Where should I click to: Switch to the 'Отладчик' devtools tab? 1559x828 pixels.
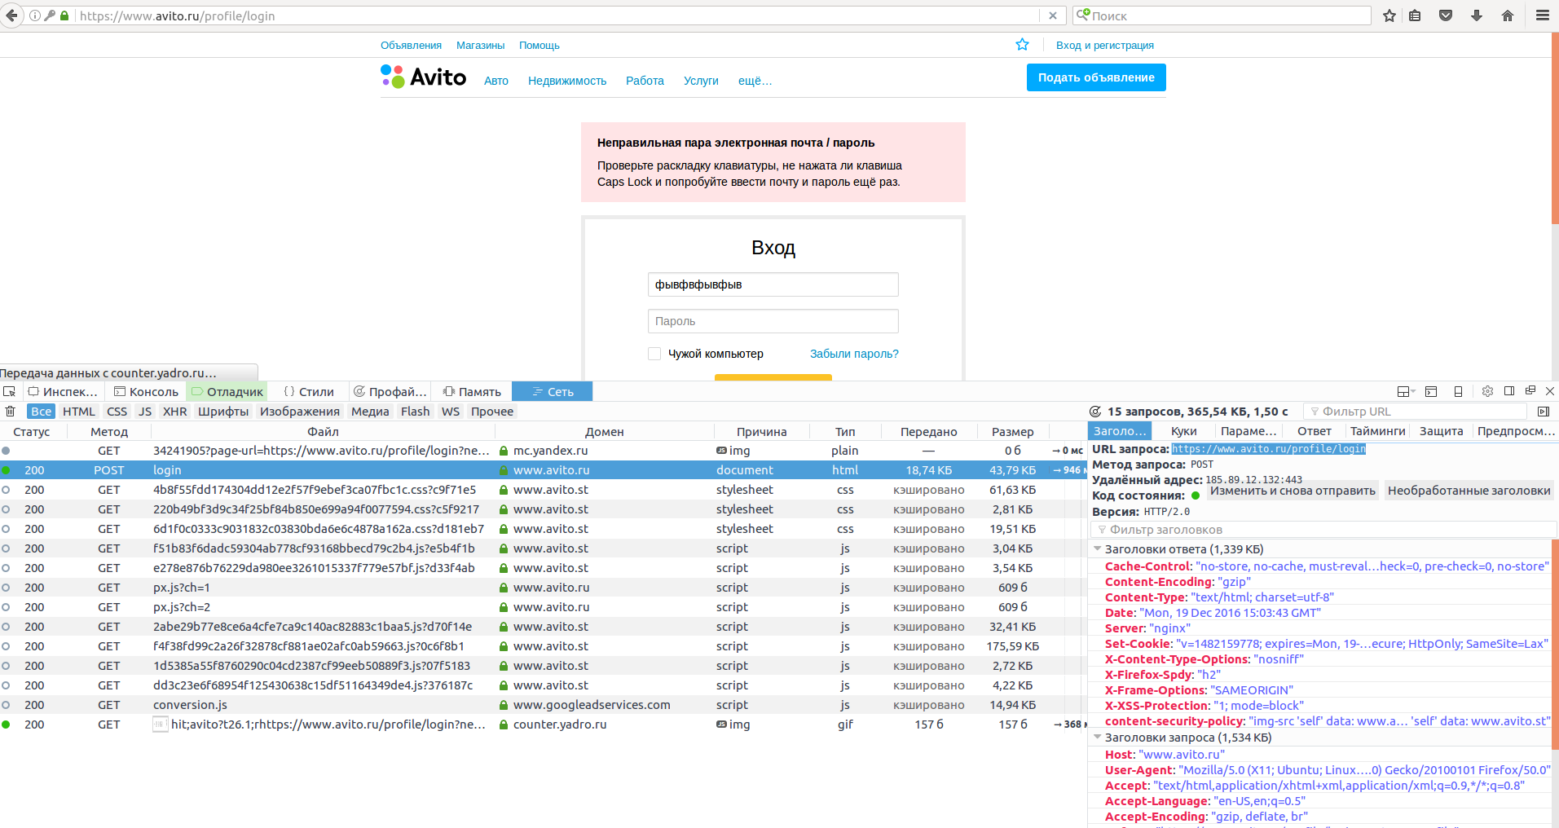(227, 391)
